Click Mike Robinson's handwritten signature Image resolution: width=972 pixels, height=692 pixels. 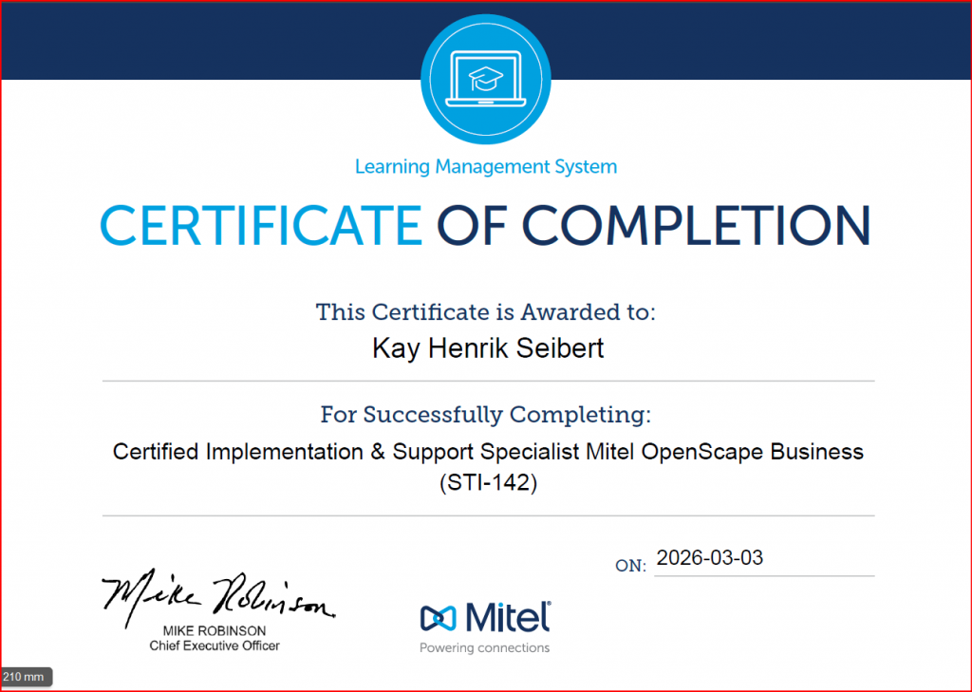(x=216, y=598)
